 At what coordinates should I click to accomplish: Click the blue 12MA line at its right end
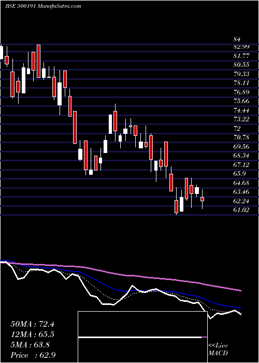tap(240, 308)
